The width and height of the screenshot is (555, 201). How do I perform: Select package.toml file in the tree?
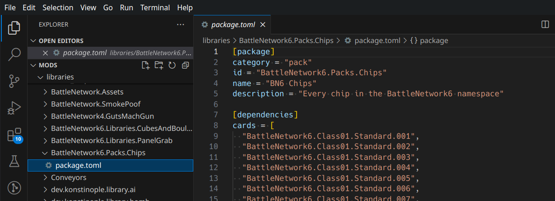[x=110, y=165]
